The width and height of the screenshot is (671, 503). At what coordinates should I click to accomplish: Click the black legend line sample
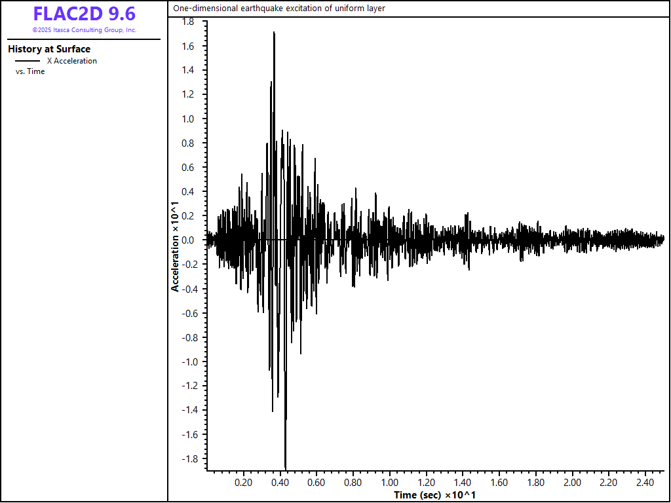point(27,61)
